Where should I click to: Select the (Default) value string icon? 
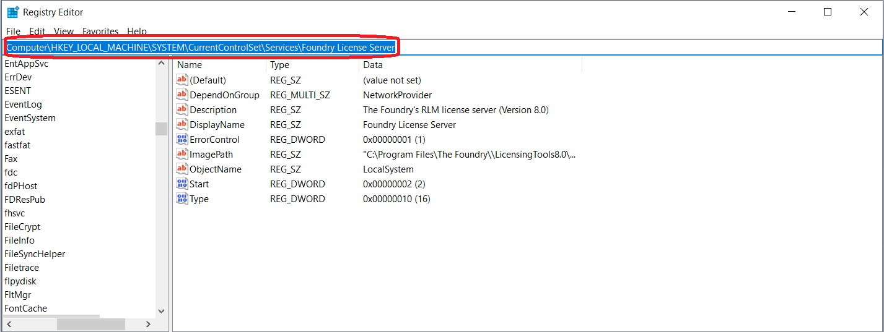182,80
